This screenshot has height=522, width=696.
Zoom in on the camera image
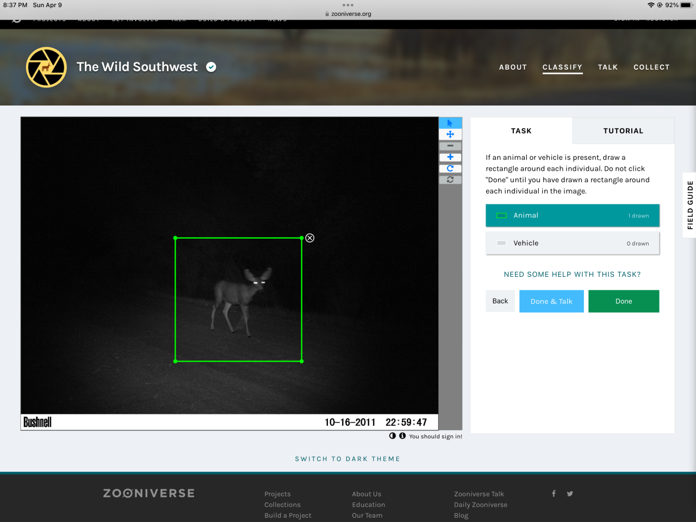(x=450, y=157)
